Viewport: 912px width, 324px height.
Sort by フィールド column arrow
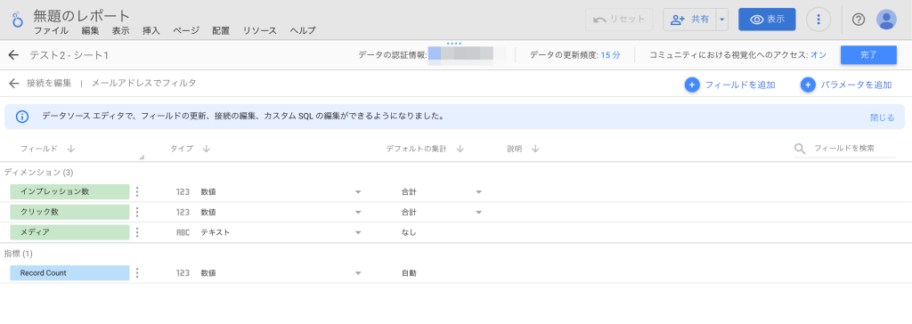click(71, 149)
